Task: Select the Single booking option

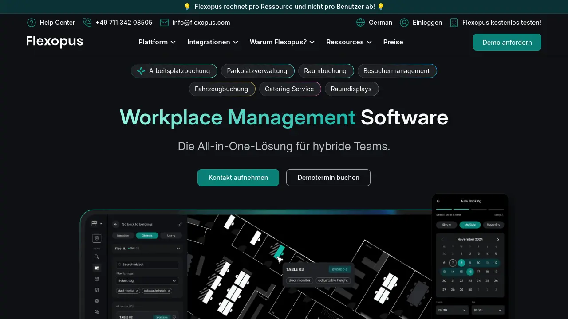Action: point(446,225)
